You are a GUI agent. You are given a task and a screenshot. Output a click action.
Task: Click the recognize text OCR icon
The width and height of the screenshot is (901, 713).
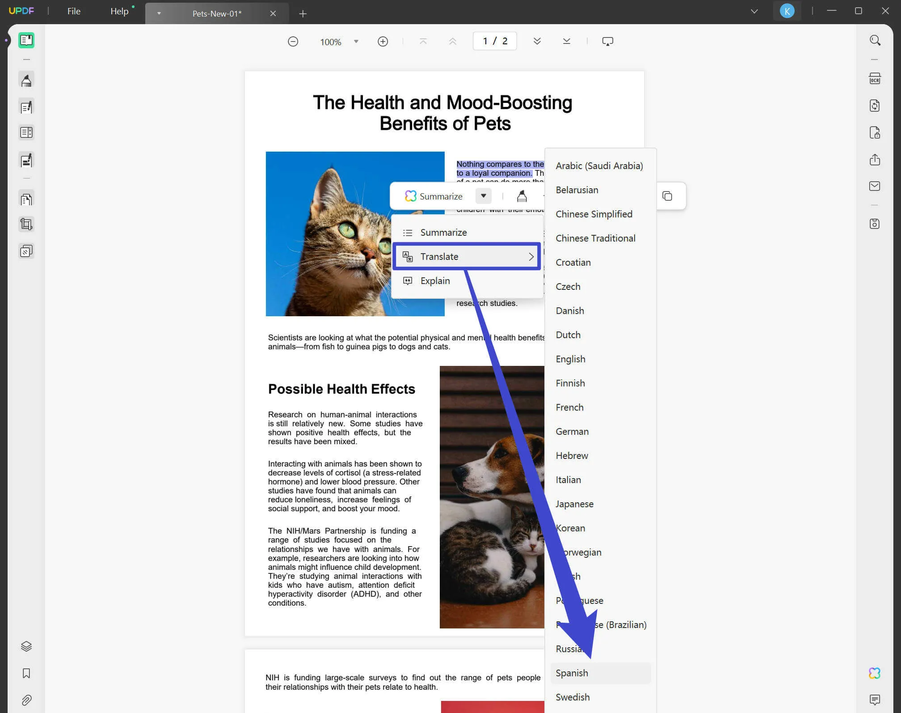[875, 79]
